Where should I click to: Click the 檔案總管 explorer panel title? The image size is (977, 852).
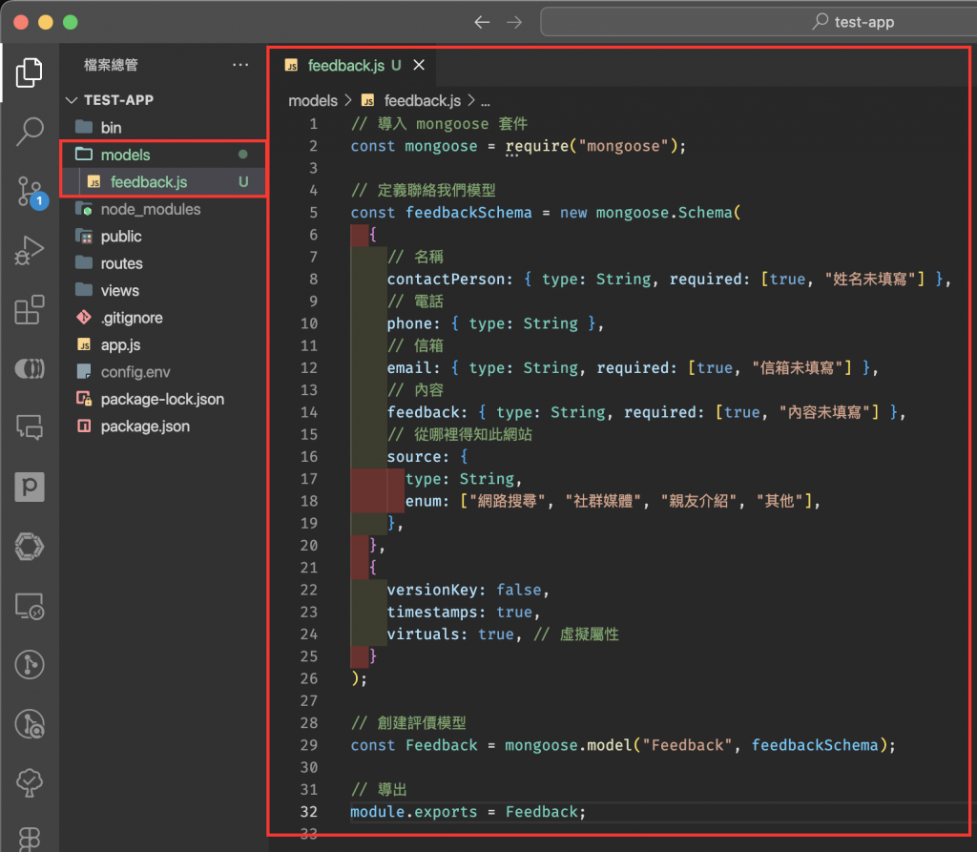[111, 65]
